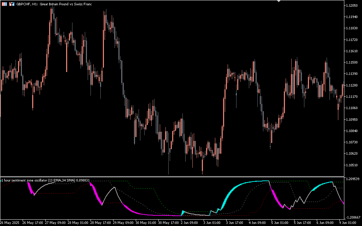Select the 1.11500 level on price axis
The width and height of the screenshot is (362, 226).
[352, 63]
